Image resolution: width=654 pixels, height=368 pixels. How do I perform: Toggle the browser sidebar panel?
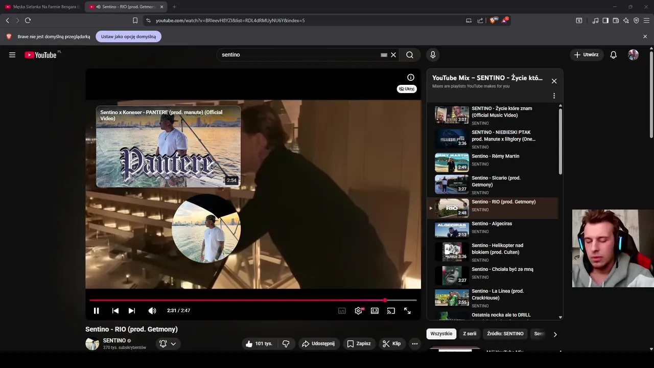coord(605,20)
